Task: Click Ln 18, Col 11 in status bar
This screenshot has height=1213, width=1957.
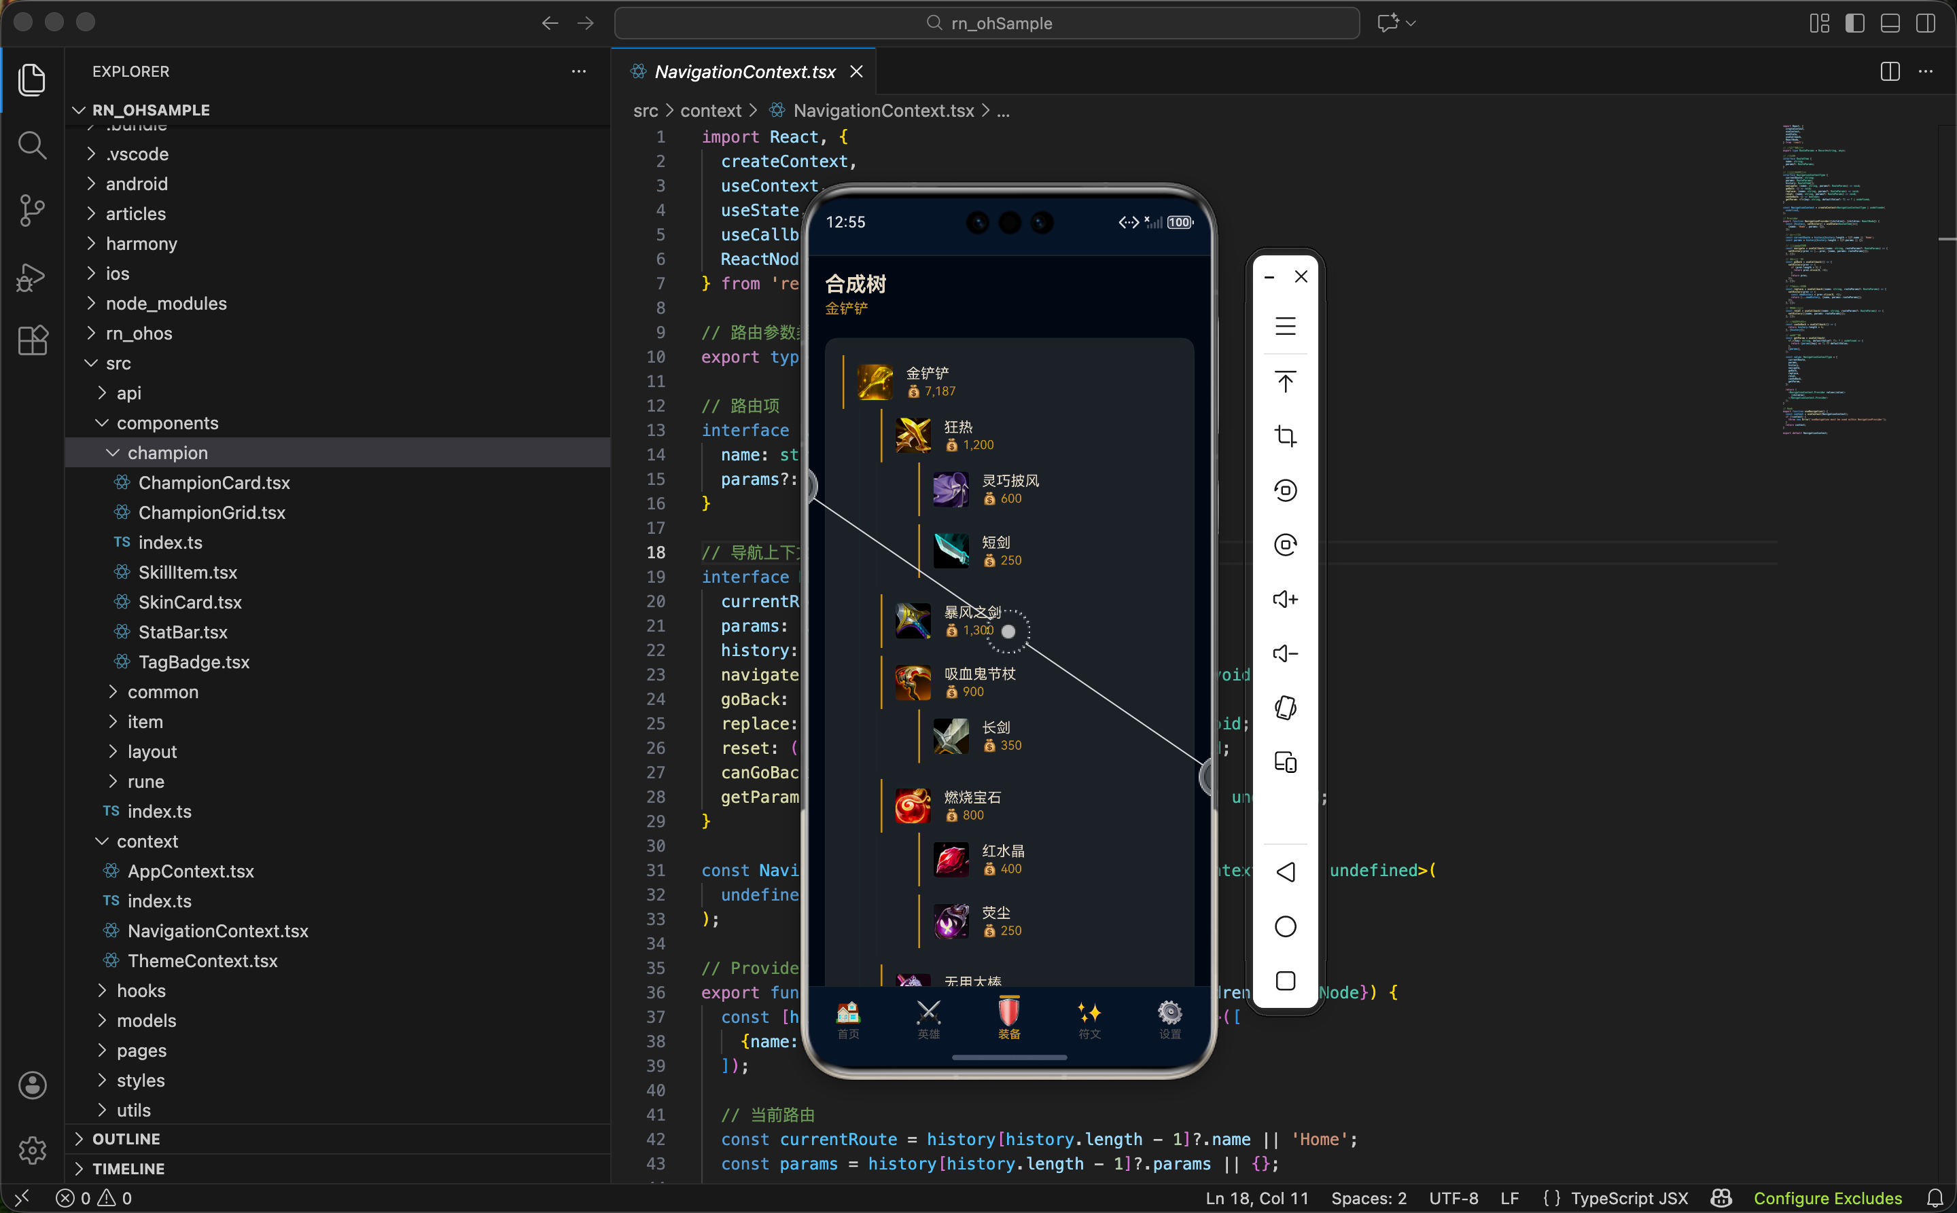Action: (x=1256, y=1198)
